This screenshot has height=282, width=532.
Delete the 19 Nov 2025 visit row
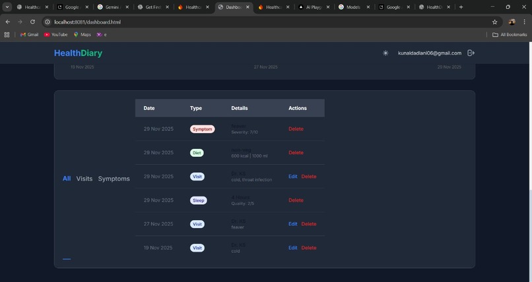click(x=309, y=248)
